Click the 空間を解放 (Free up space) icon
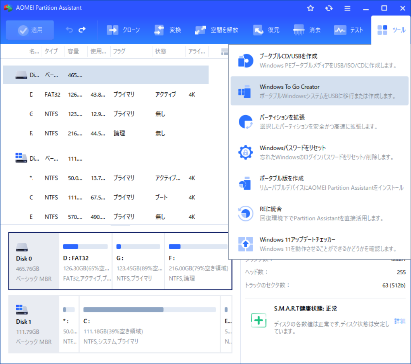Image resolution: width=411 pixels, height=364 pixels. click(x=201, y=29)
